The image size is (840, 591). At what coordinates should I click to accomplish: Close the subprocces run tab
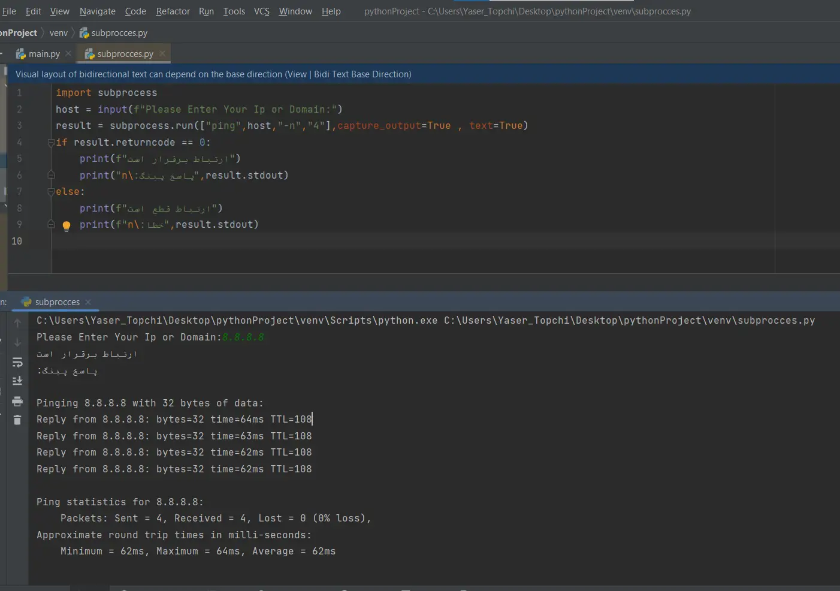(88, 302)
